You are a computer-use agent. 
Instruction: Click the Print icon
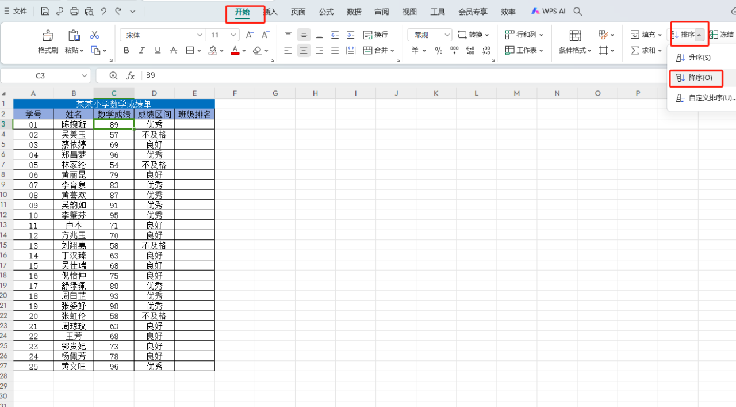point(74,12)
